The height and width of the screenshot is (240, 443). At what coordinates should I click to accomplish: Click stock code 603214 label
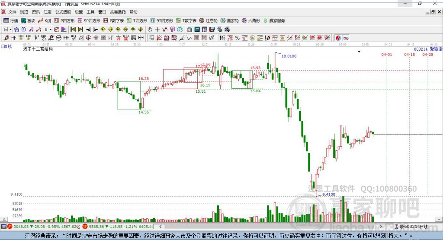coord(421,49)
